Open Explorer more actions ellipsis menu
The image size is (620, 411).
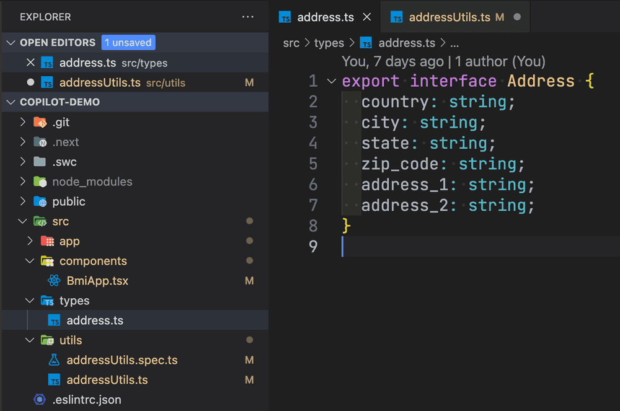click(248, 17)
